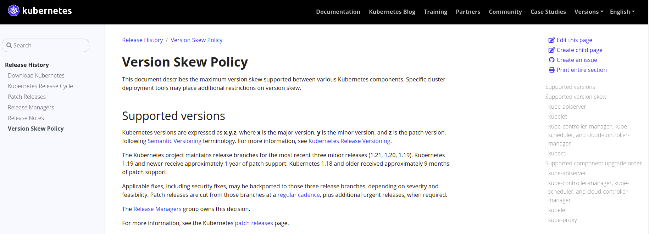Viewport: 649px width, 234px height.
Task: Open Patch Releases in the sidebar
Action: [x=27, y=97]
